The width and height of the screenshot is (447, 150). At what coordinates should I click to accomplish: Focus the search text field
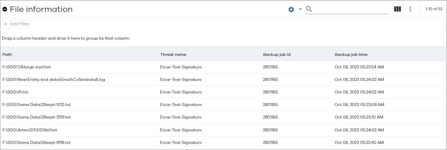click(x=350, y=9)
